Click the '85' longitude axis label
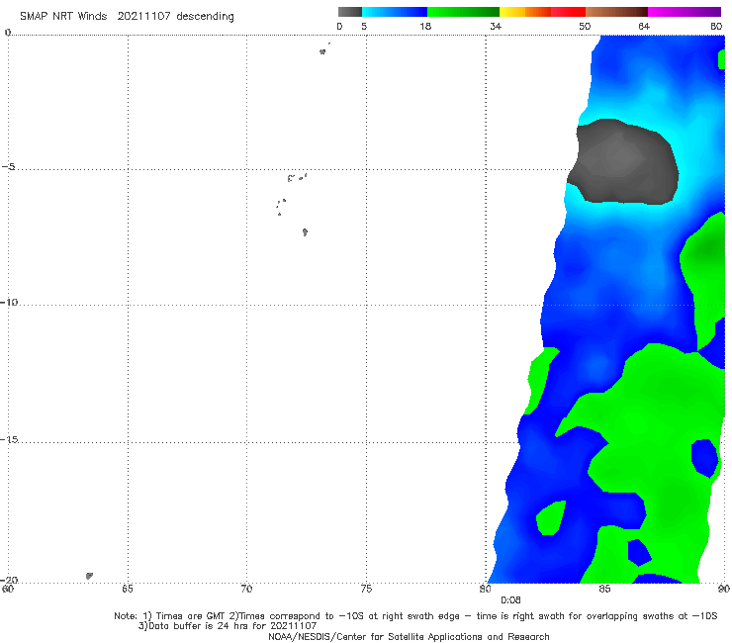The width and height of the screenshot is (732, 643). point(604,589)
